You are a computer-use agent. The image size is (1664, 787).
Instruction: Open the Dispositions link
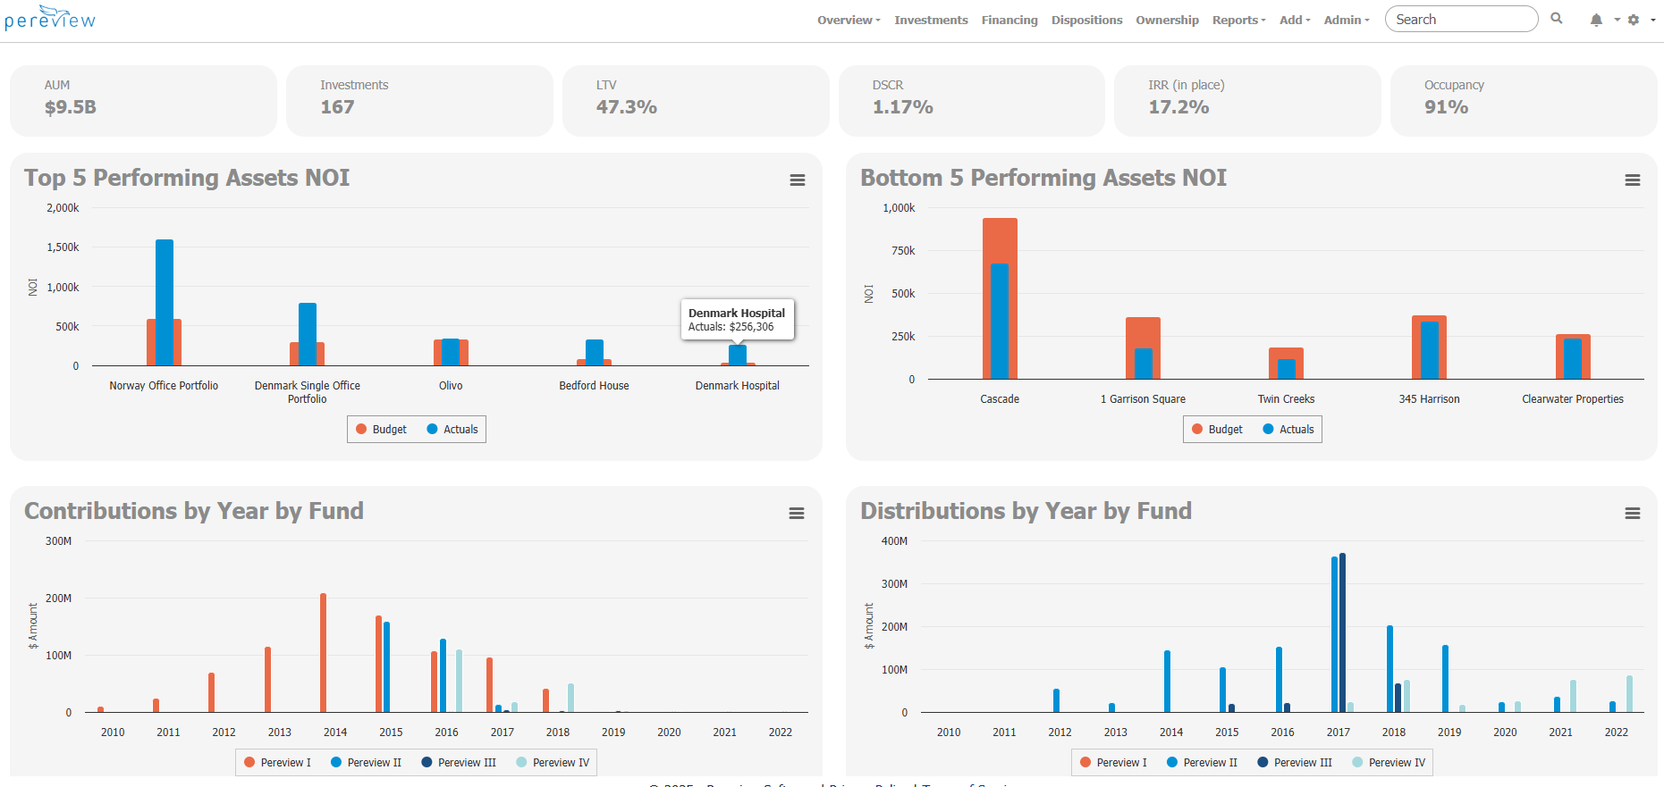click(1086, 20)
